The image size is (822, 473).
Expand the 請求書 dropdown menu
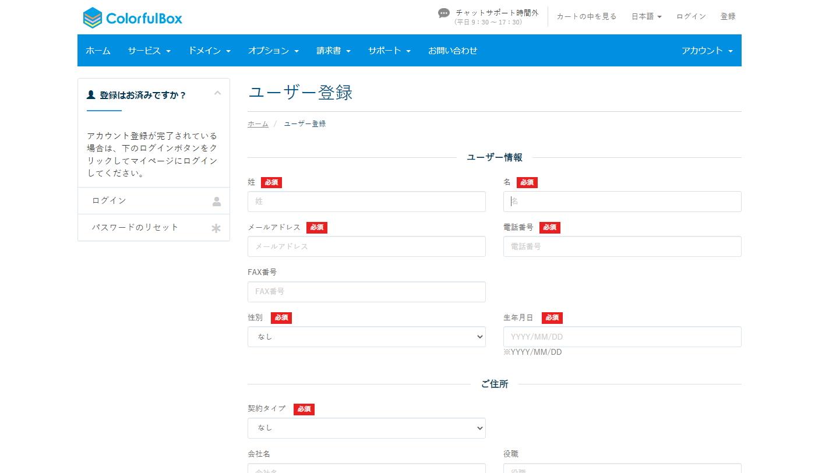click(333, 51)
